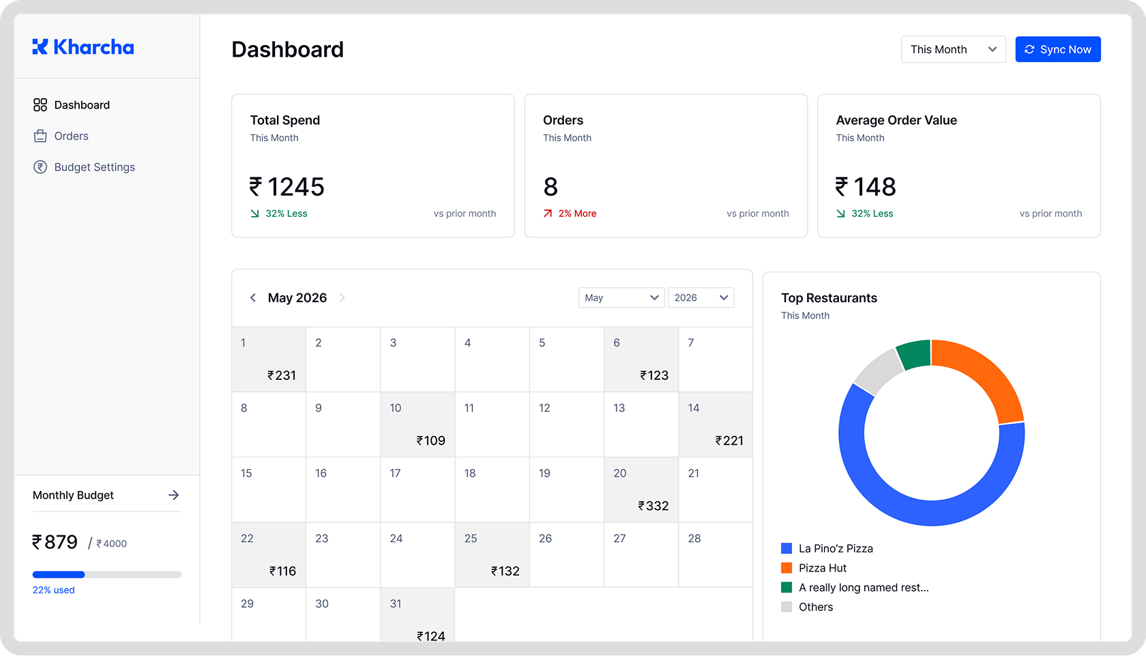The image size is (1146, 656).
Task: Open Budget Settings in the sidebar
Action: (x=95, y=167)
